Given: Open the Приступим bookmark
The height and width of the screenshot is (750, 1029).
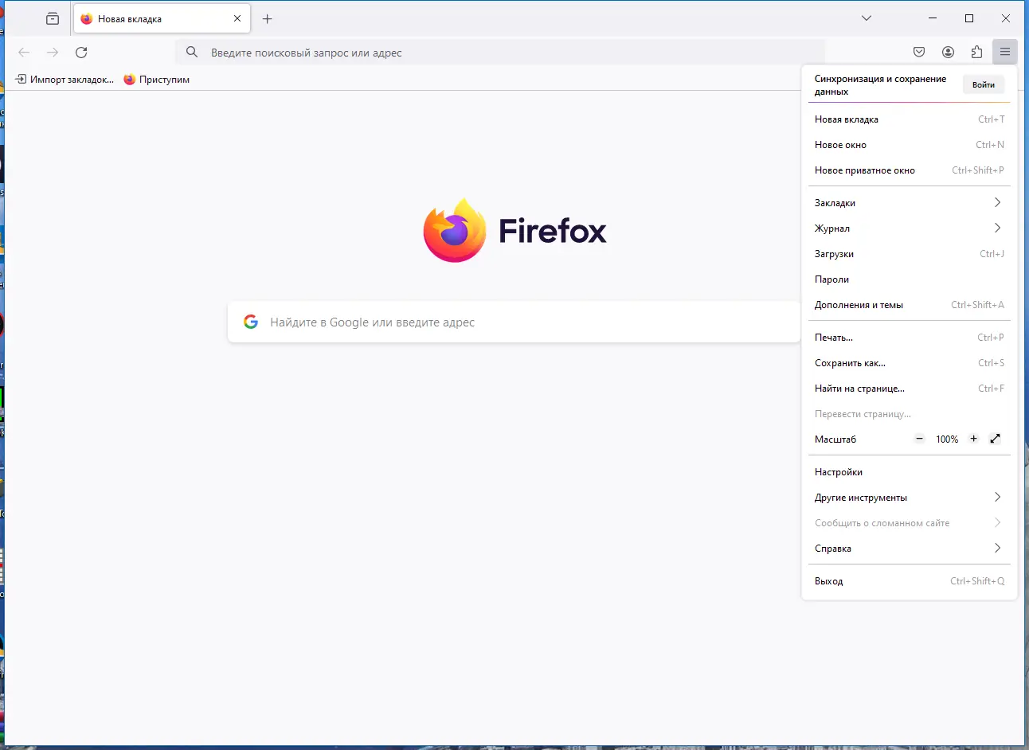Looking at the screenshot, I should (x=157, y=80).
